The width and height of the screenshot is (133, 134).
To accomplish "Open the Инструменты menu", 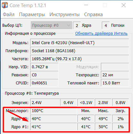I will pyautogui.click(x=65, y=14).
